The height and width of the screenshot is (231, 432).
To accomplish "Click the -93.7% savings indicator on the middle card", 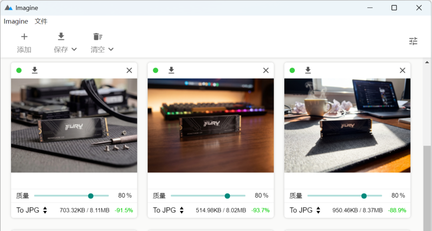I will (260, 210).
